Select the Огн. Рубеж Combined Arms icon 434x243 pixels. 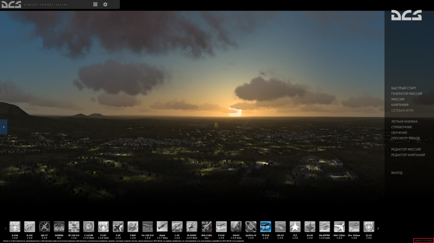click(354, 227)
